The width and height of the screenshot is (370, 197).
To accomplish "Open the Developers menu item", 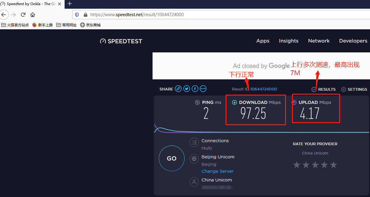I will (353, 41).
